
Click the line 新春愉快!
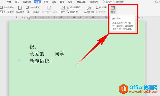coord(41,61)
